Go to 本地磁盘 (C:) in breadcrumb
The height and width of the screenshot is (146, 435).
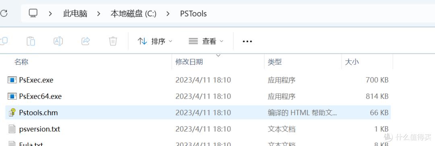[133, 14]
